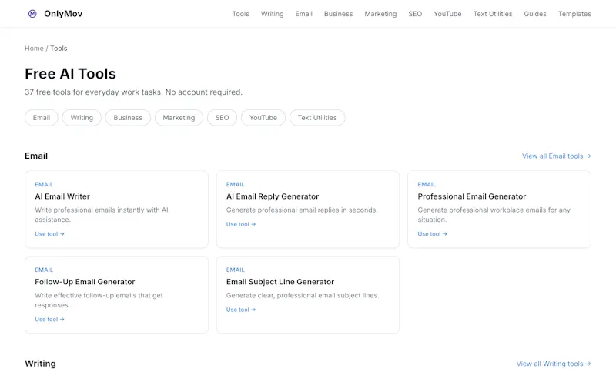
Task: Select the Business category pill
Action: tap(128, 118)
